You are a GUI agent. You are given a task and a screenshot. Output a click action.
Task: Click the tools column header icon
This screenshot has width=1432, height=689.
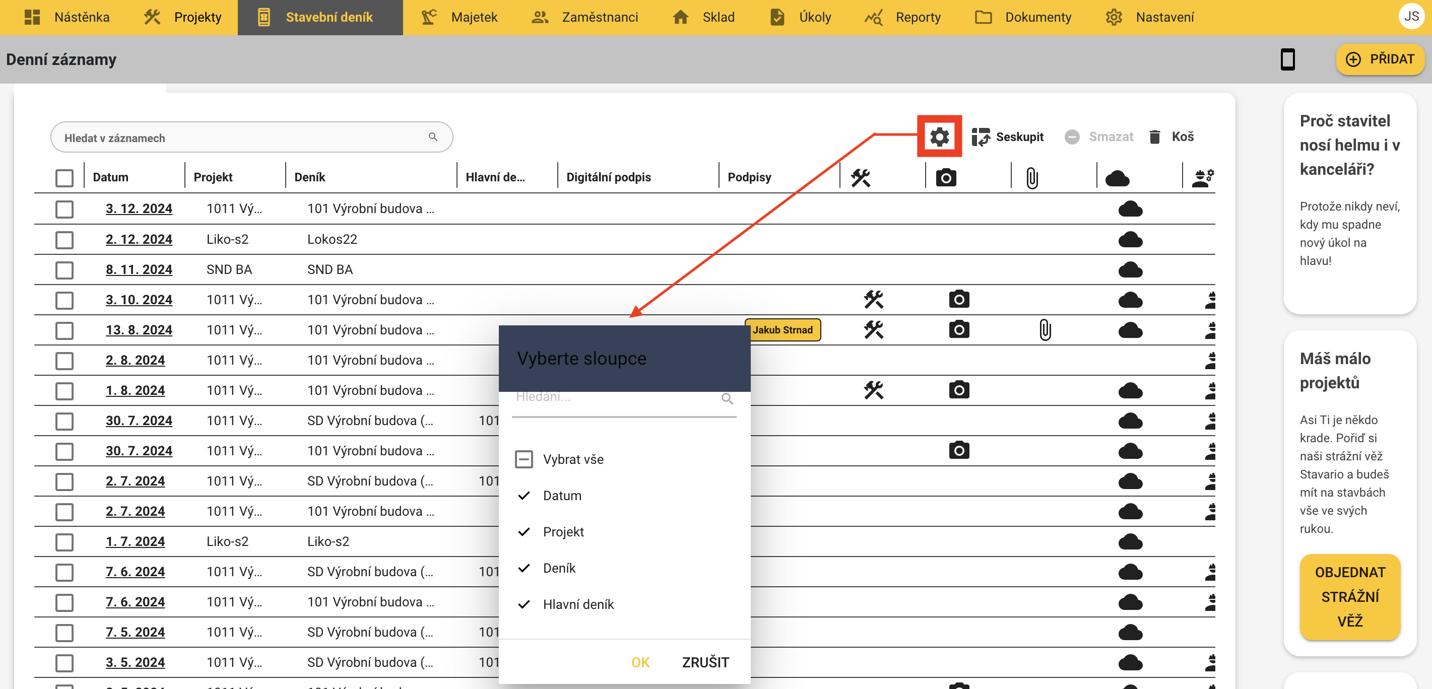[861, 178]
